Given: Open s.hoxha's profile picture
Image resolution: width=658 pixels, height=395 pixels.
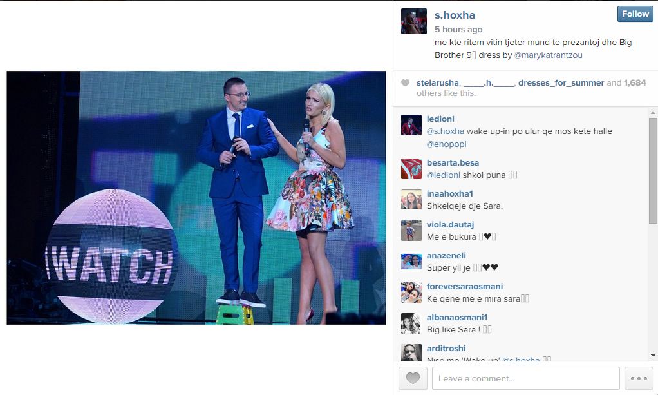Looking at the screenshot, I should 414,21.
